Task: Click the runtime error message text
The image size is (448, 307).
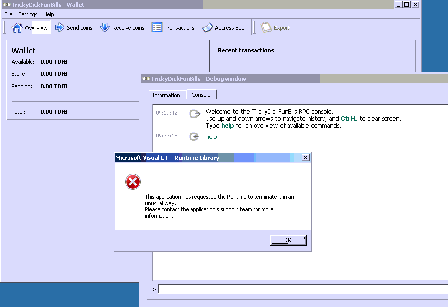Action: pos(220,206)
